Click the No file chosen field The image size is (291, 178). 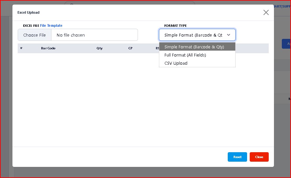pos(94,35)
